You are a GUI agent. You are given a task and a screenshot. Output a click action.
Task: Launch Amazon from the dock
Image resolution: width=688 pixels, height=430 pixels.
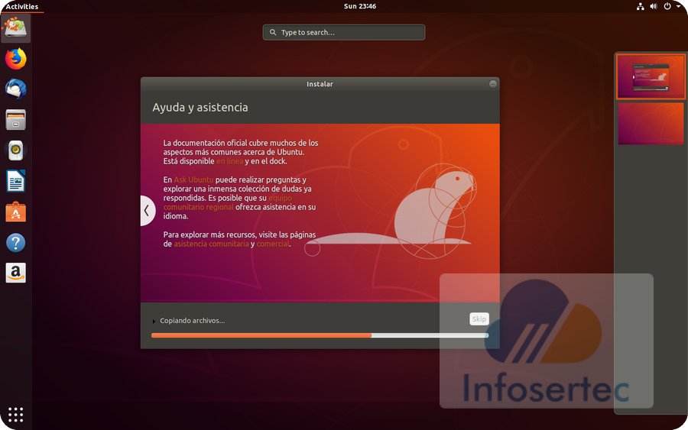pos(15,273)
